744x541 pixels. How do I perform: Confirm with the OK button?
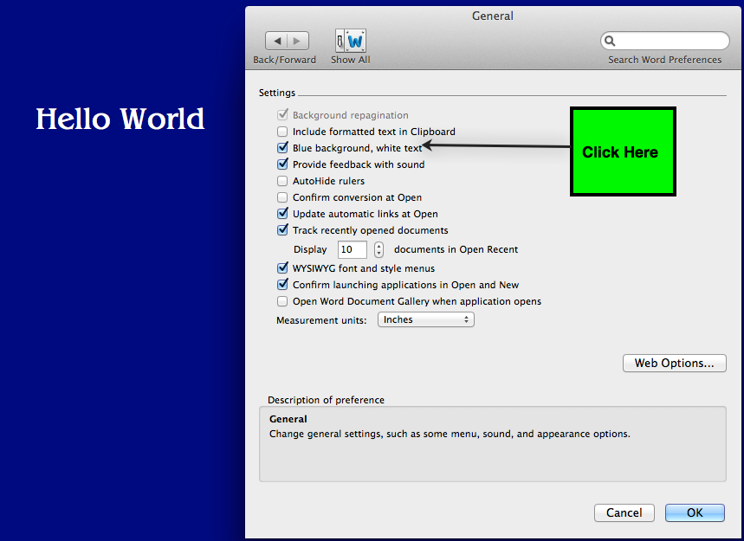tap(695, 512)
